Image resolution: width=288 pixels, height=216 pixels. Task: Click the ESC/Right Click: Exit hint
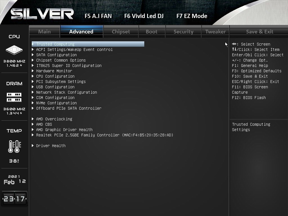[255, 82]
